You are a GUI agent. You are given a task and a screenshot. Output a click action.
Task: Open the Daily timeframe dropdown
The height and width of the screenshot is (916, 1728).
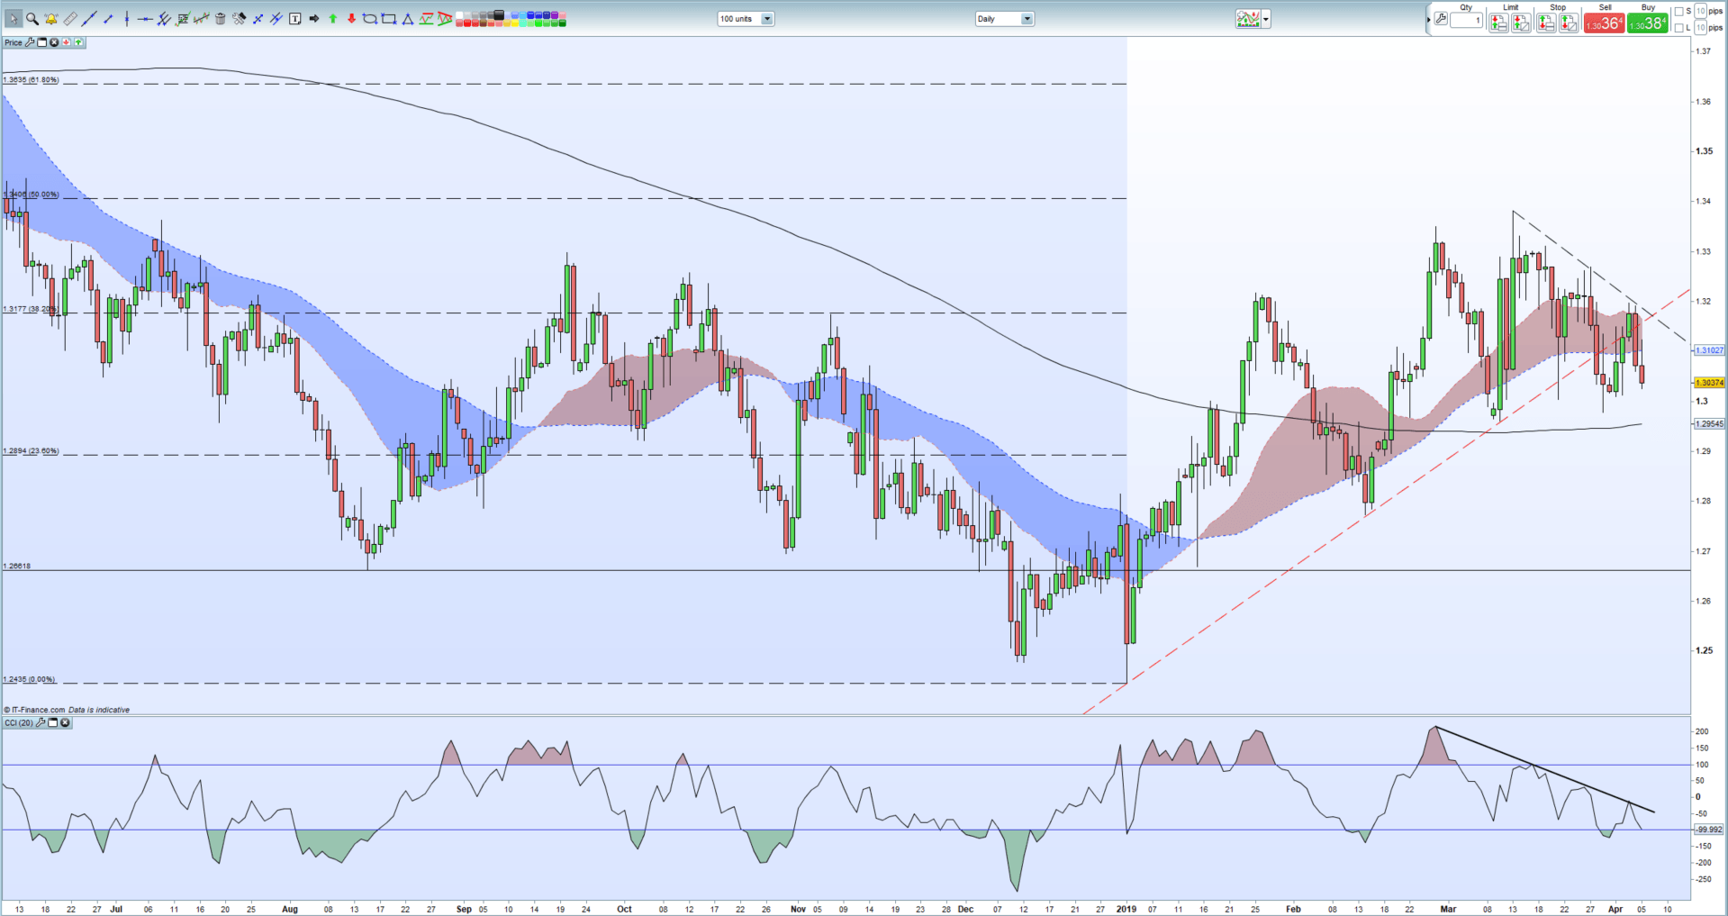(x=1005, y=19)
